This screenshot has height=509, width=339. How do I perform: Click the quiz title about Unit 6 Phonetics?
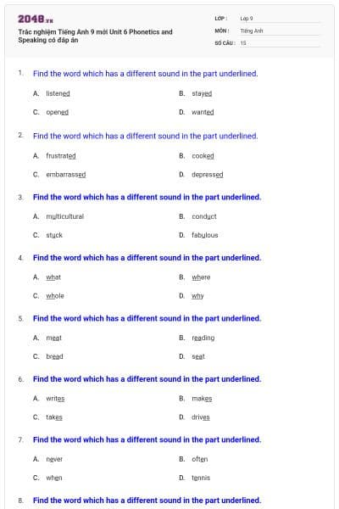(x=95, y=36)
